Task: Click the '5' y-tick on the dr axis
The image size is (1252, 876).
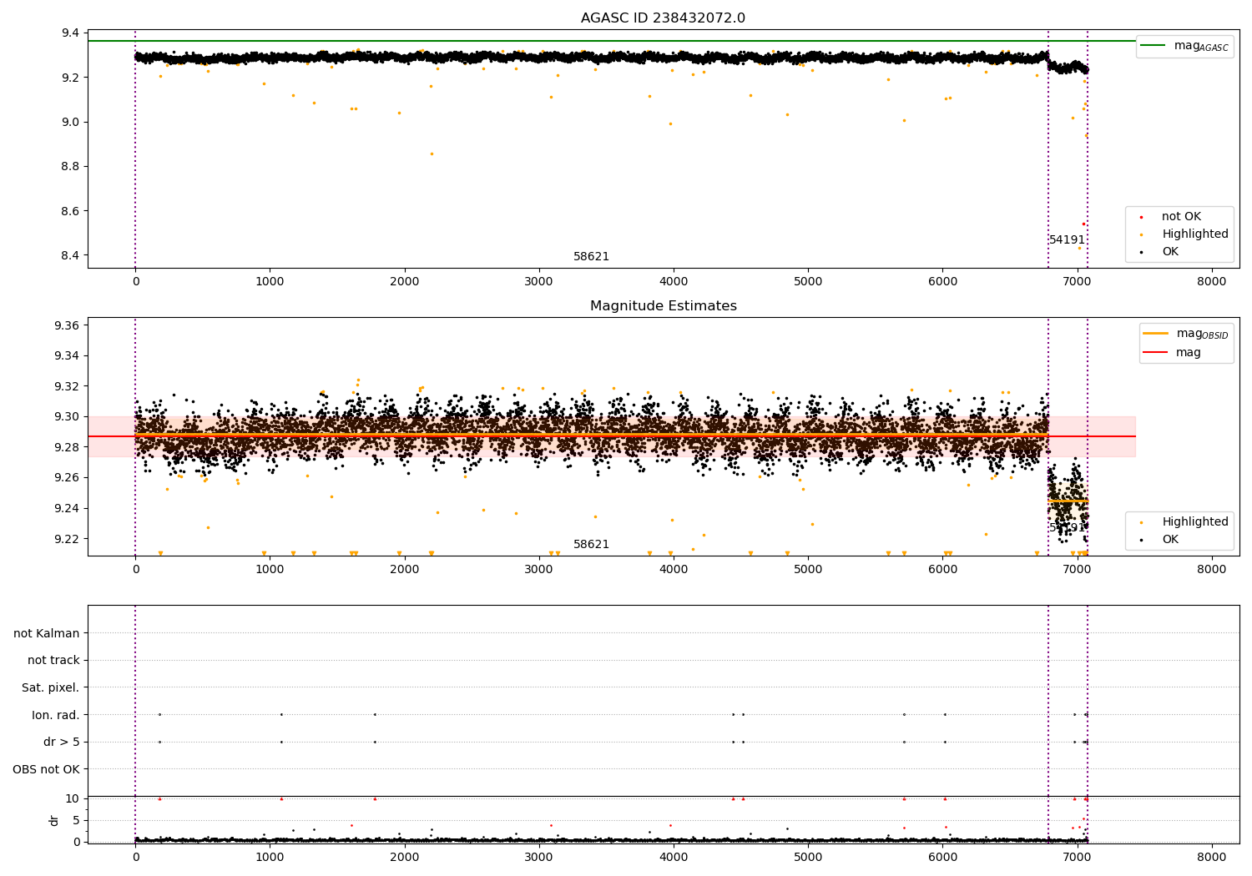Action: 76,820
